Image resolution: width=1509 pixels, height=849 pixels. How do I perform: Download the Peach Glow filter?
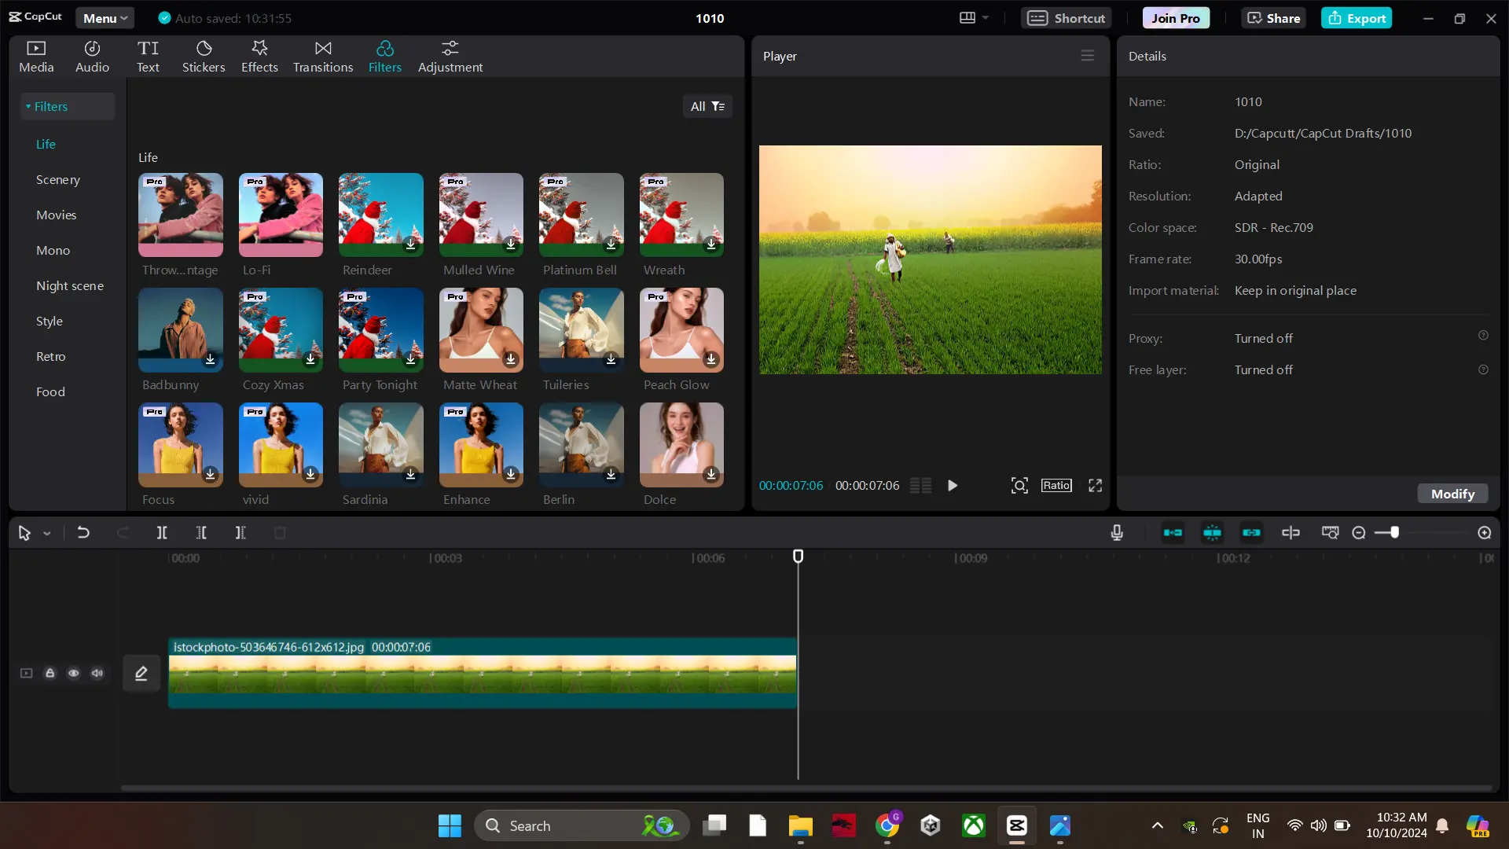(711, 359)
